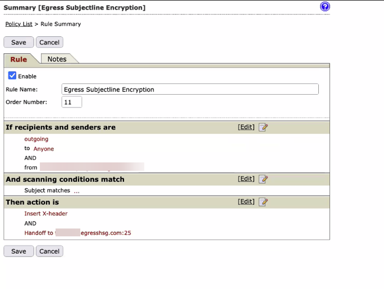Switch to the Notes tab
384x289 pixels.
coord(57,59)
